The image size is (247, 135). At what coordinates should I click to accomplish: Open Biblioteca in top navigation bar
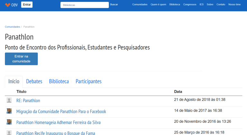click(175, 4)
